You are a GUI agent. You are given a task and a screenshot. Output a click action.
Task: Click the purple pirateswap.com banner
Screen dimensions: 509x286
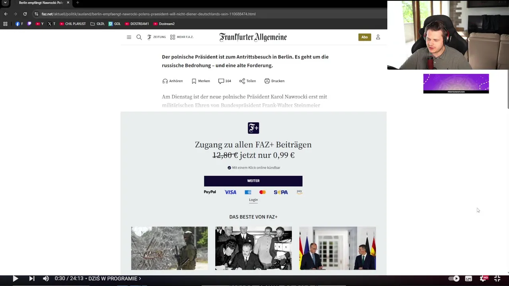(x=456, y=83)
